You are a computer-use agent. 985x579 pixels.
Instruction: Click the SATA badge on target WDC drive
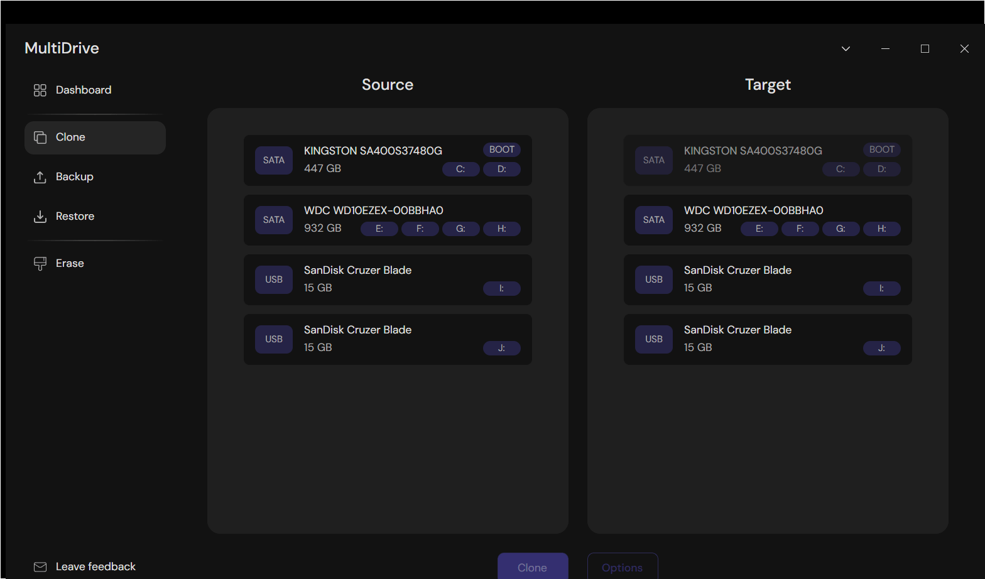[654, 220]
